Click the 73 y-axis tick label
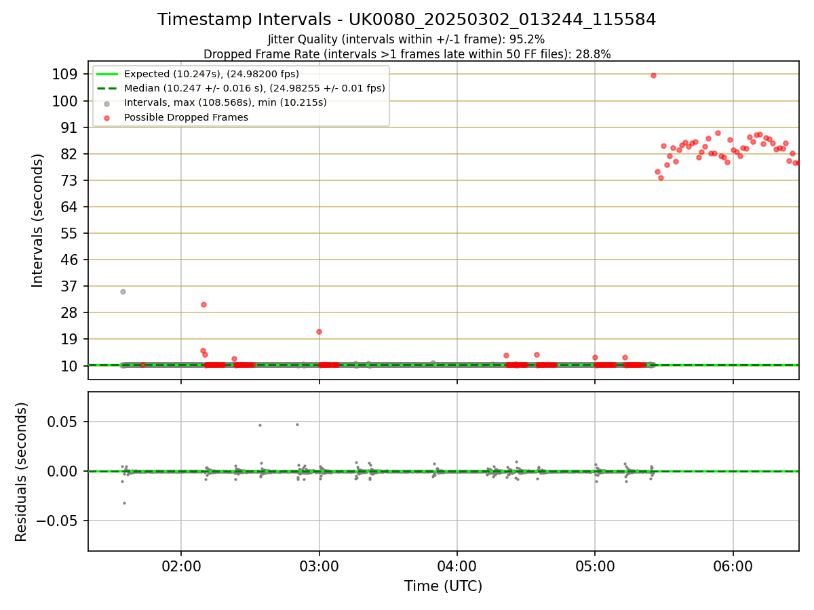 click(71, 180)
